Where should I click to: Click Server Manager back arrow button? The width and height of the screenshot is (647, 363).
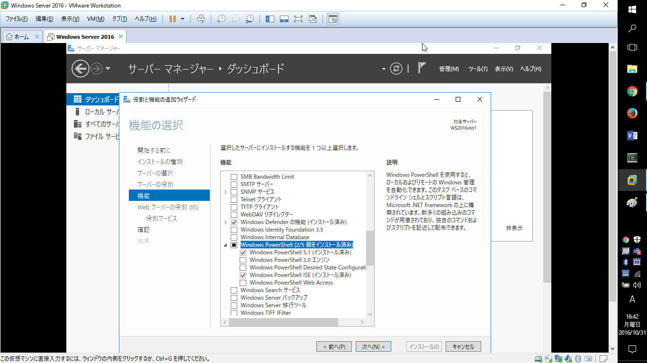(x=81, y=69)
